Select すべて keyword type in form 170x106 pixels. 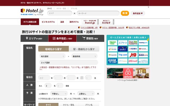coord(48,105)
